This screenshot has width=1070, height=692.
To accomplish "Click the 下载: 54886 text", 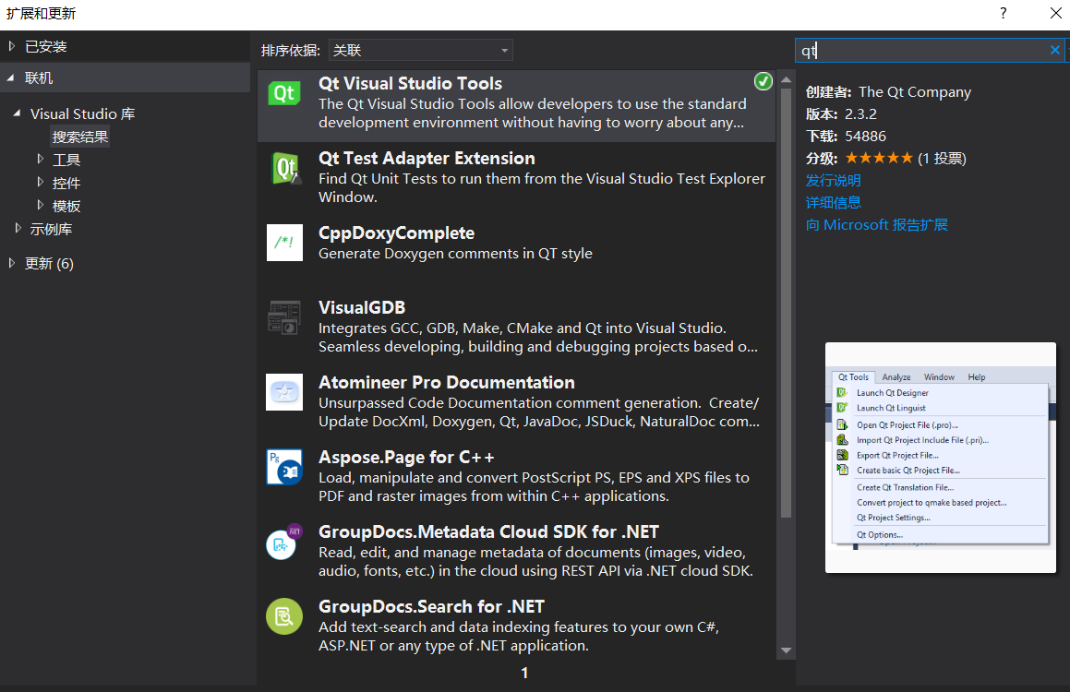I will pyautogui.click(x=846, y=137).
